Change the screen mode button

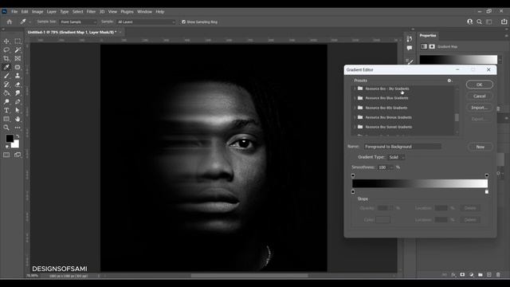[x=18, y=155]
